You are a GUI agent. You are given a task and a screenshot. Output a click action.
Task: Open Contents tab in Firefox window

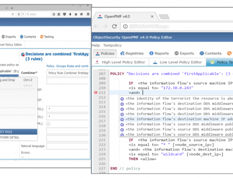click(28, 37)
